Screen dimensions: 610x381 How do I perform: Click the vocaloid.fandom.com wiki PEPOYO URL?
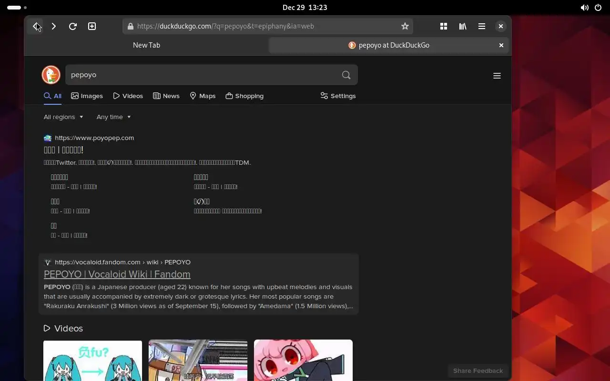(122, 262)
